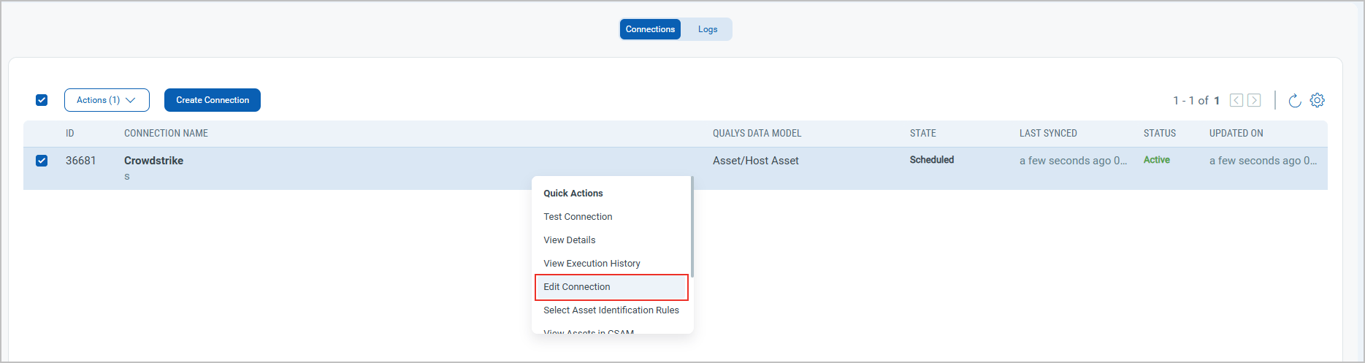Select Test Connection menu item

pos(578,217)
